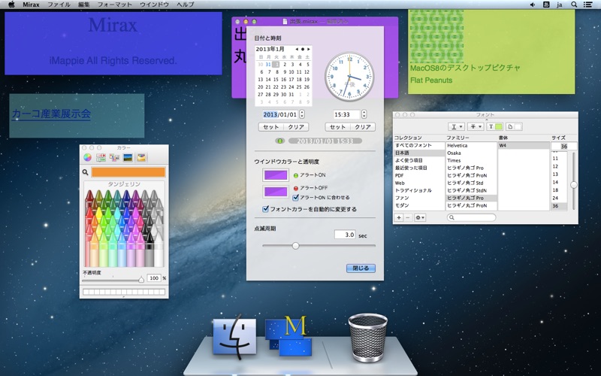Viewport: 601px width, 376px height.
Task: Open the カーコ産業展示会 link on the note
Action: click(x=51, y=114)
